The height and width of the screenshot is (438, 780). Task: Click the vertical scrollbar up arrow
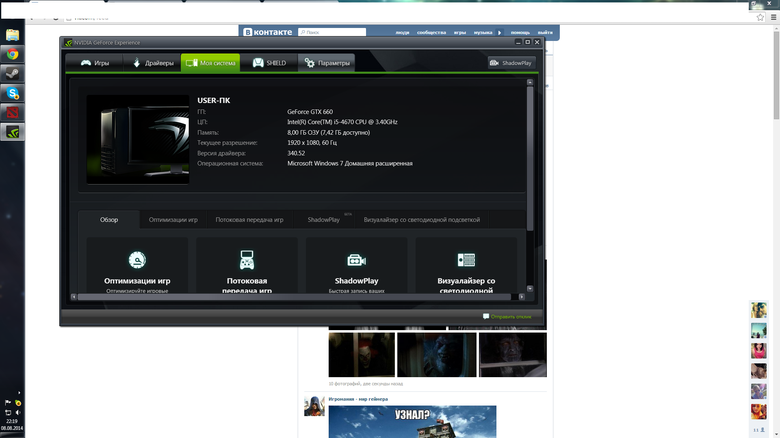[530, 82]
